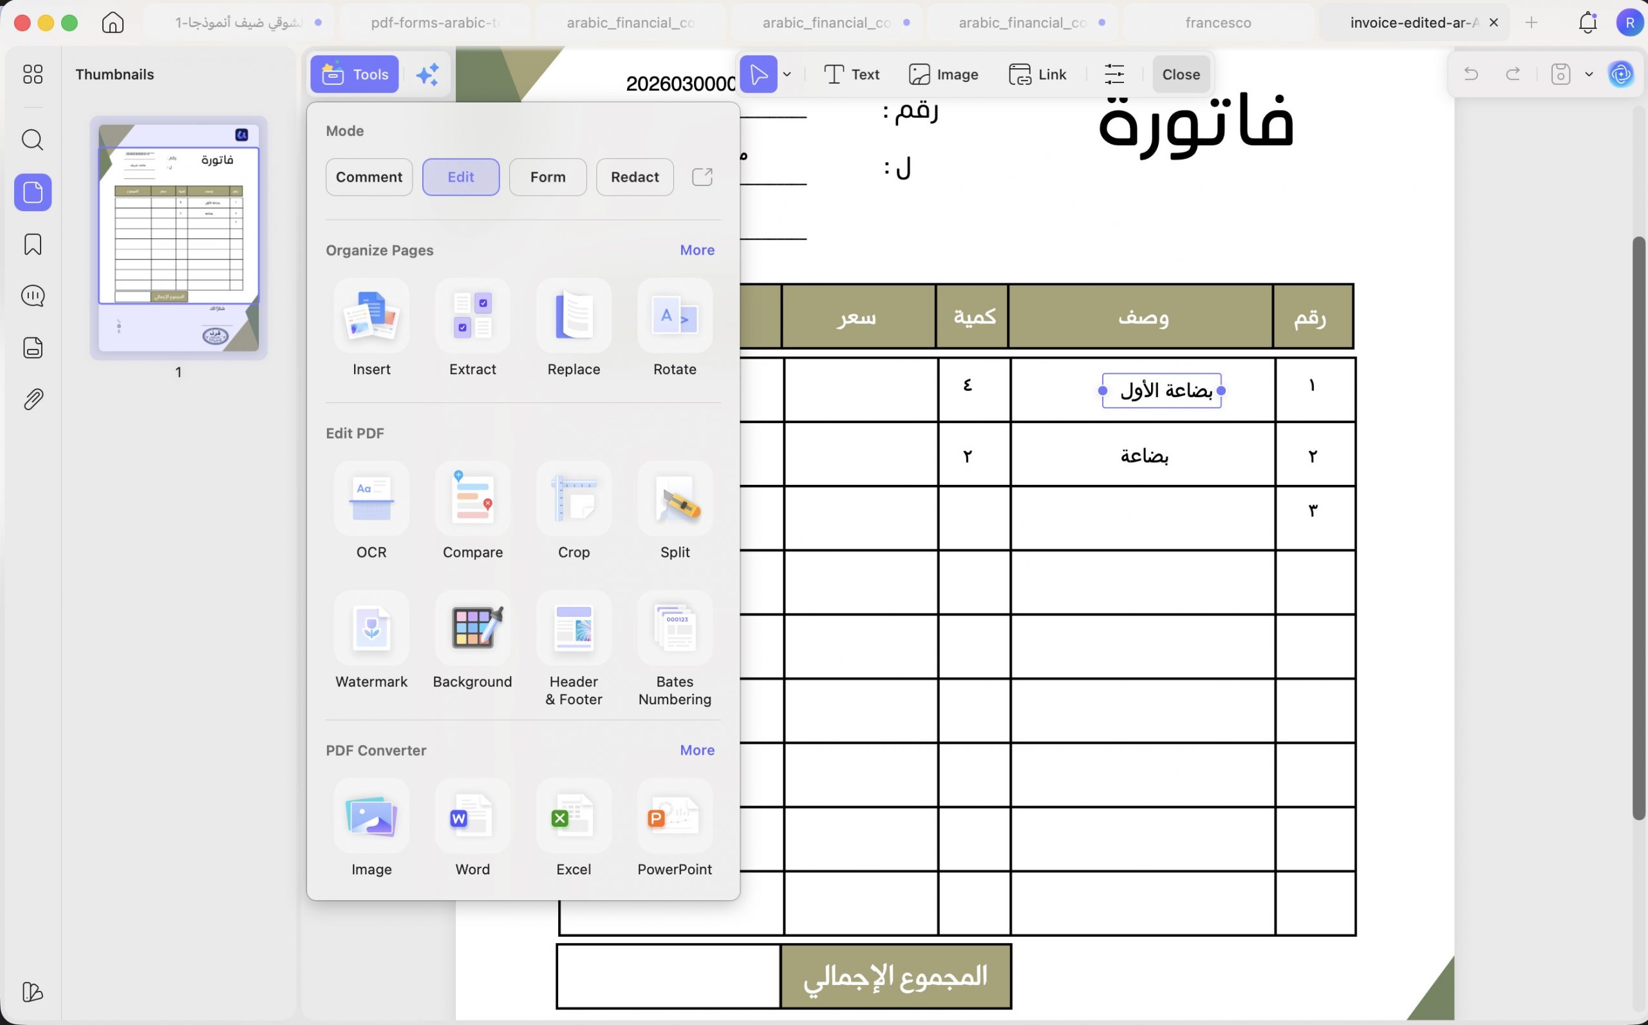Click the AI sparkle icon beside Tools
The height and width of the screenshot is (1025, 1648).
(427, 74)
